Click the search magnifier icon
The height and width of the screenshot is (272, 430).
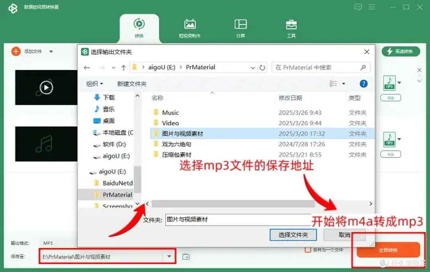point(363,67)
